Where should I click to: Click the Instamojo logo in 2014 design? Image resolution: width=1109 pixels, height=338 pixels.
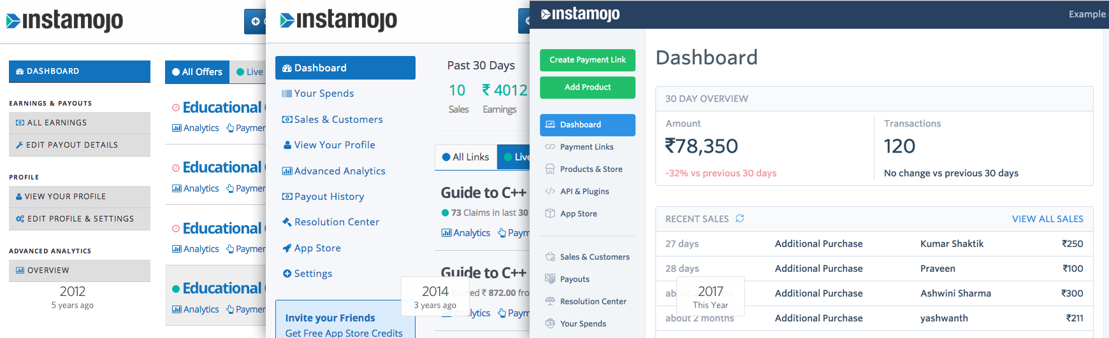click(x=338, y=20)
